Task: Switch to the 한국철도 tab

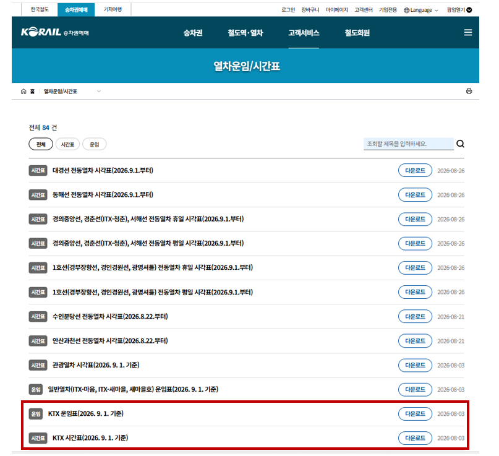Action: (40, 9)
